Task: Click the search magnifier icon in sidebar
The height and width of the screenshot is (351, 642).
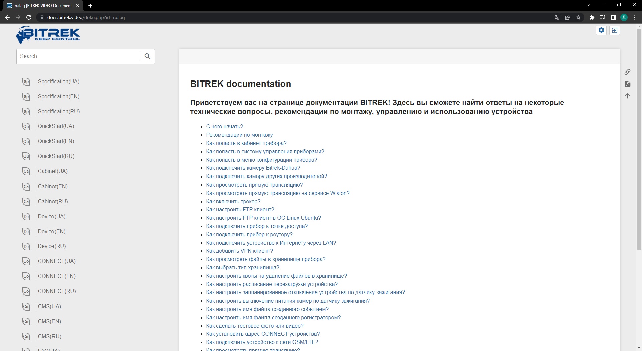Action: pos(147,56)
